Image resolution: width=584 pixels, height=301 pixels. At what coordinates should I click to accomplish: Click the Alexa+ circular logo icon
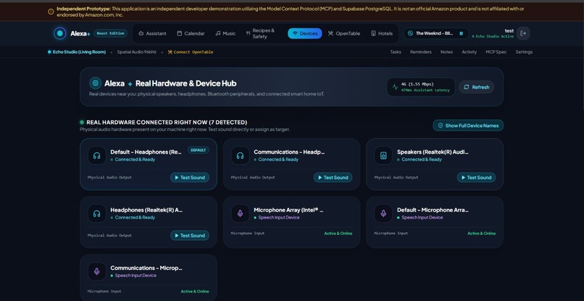[x=59, y=33]
